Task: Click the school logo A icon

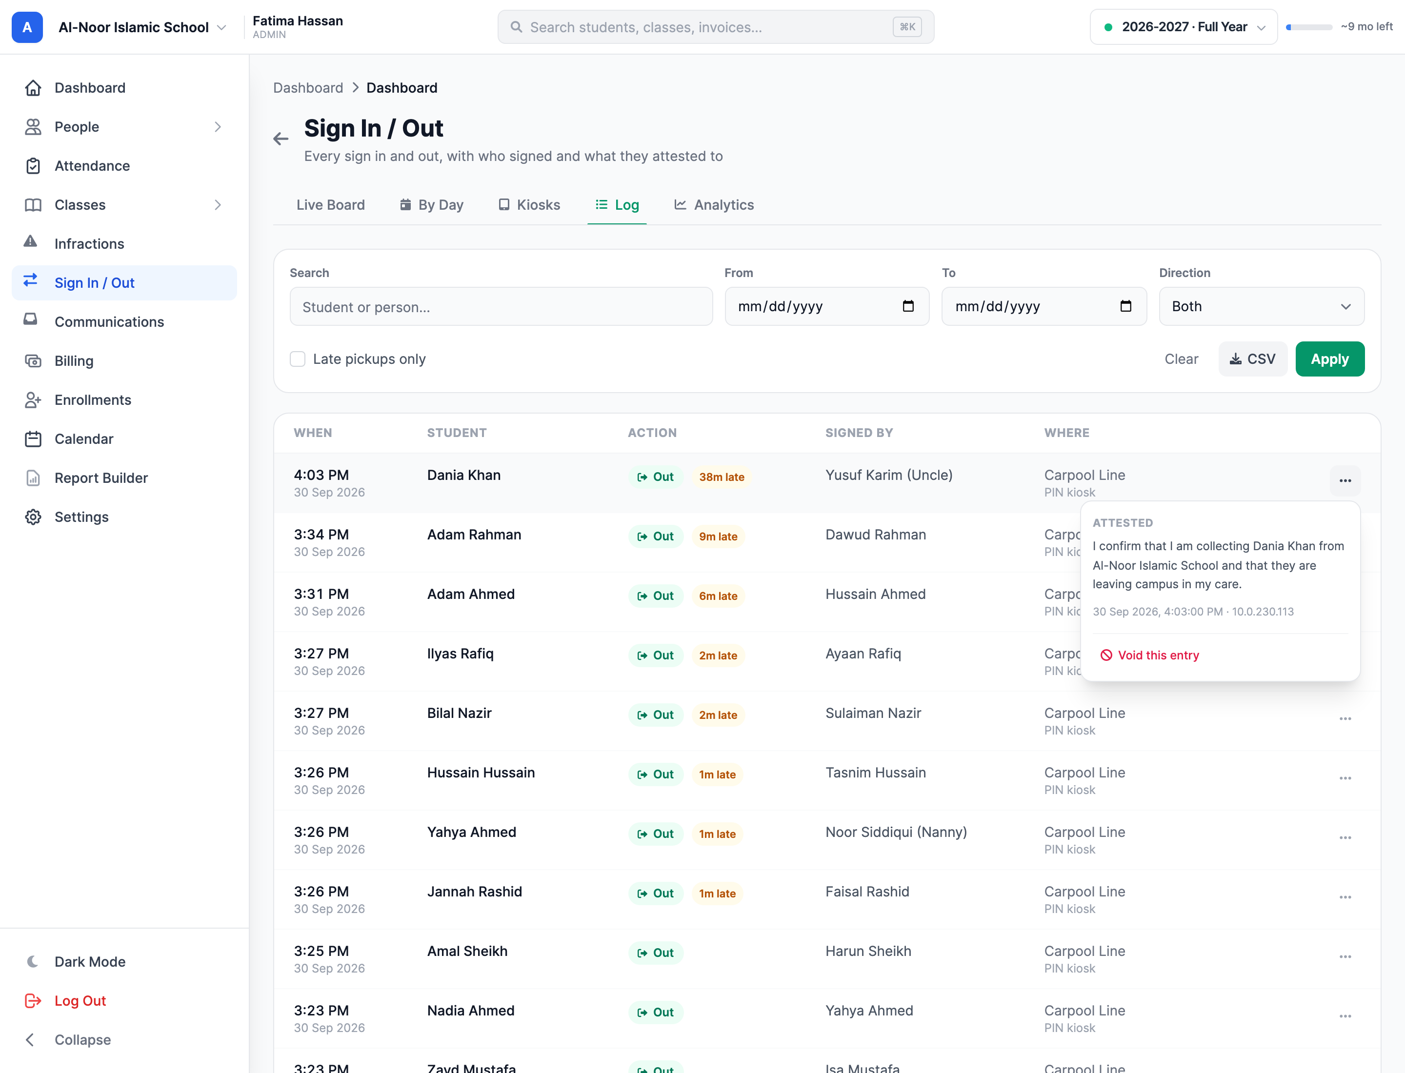Action: tap(27, 27)
